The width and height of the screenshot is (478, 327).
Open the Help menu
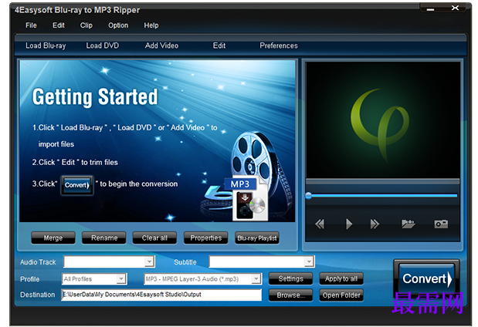151,25
